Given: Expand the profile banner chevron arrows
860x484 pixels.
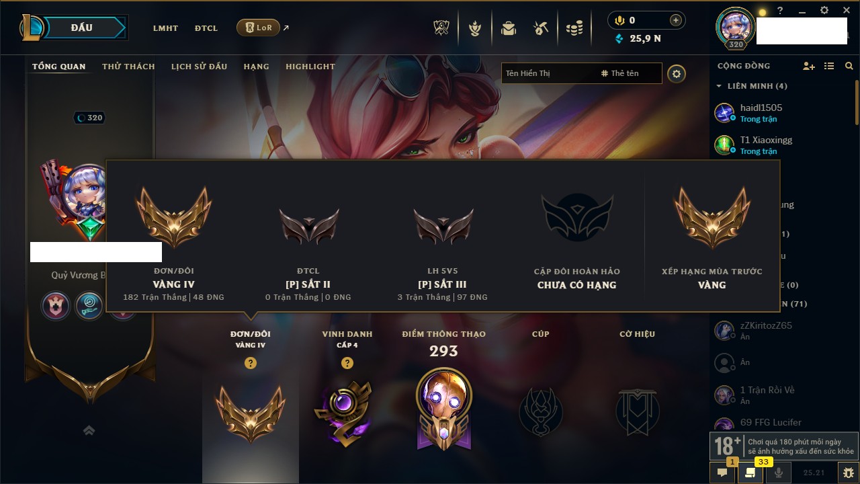Looking at the screenshot, I should point(89,430).
